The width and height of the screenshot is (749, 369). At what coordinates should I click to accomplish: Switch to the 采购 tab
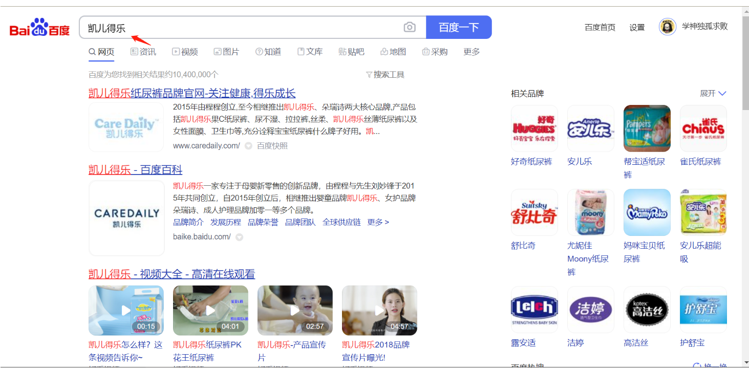point(435,52)
